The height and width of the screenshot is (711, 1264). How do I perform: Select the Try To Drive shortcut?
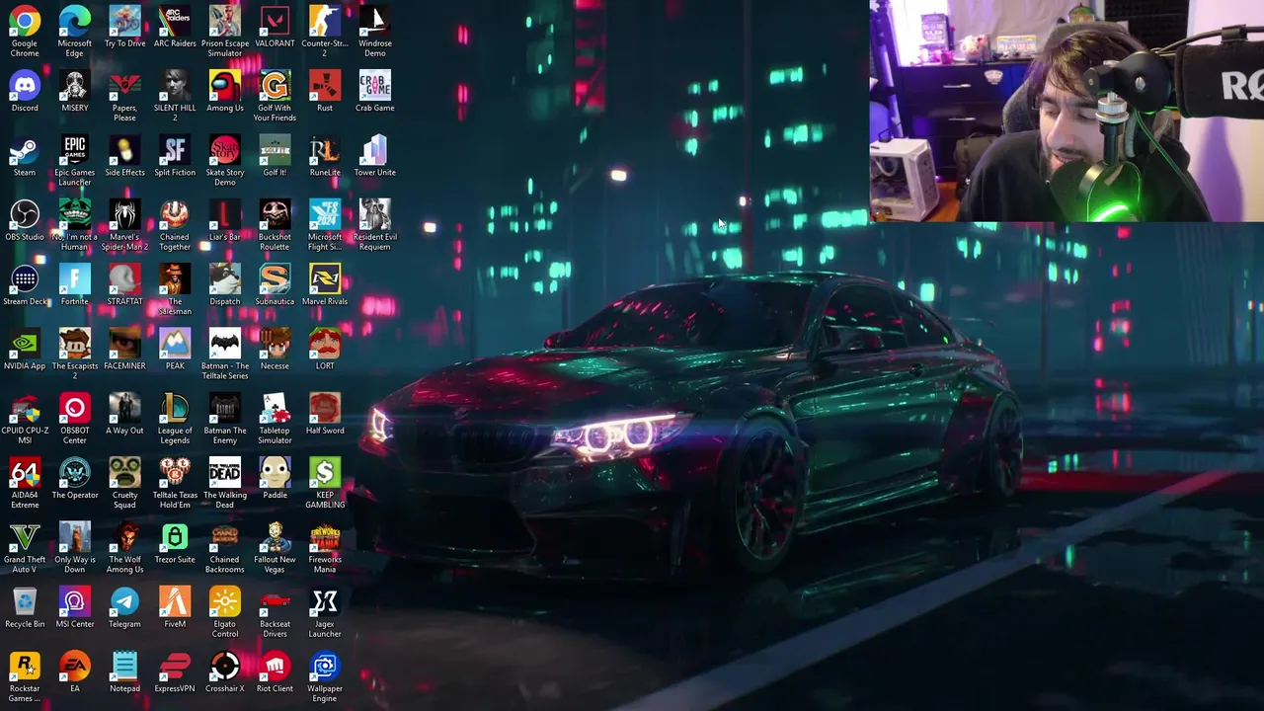[124, 21]
